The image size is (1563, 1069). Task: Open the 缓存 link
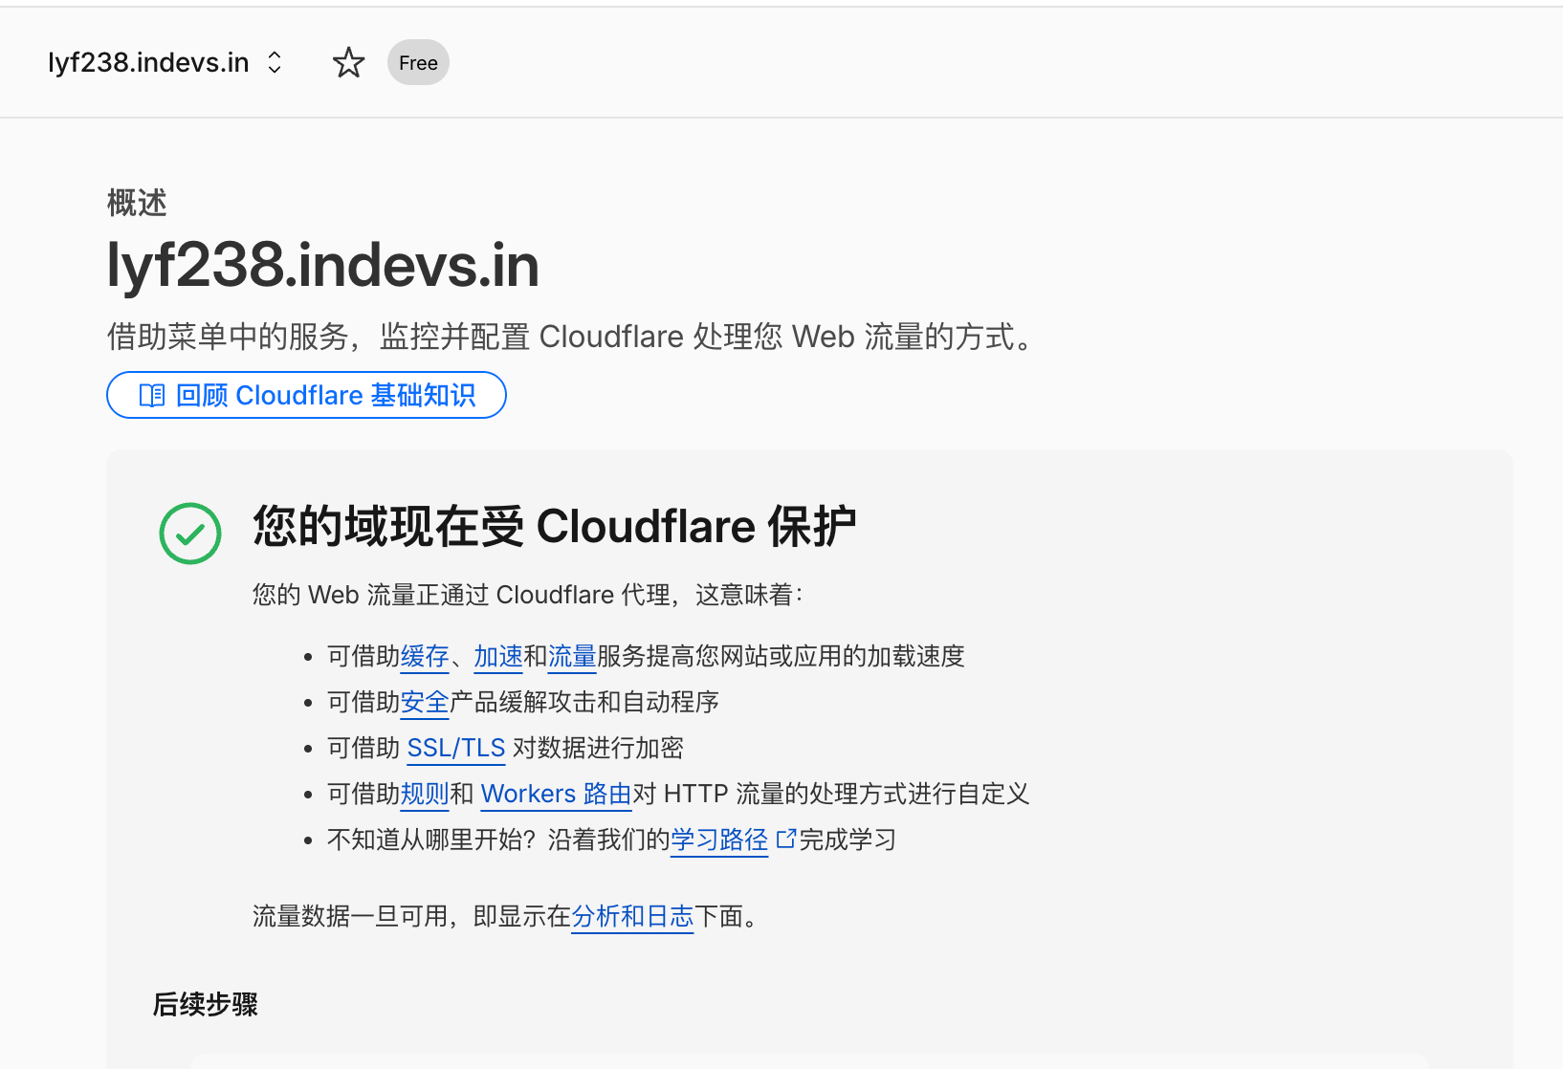click(425, 657)
